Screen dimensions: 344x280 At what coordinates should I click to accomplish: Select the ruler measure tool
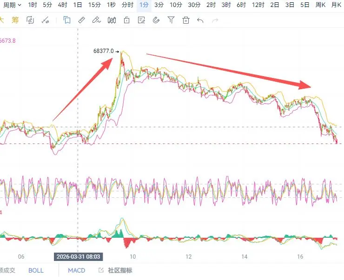click(82, 20)
